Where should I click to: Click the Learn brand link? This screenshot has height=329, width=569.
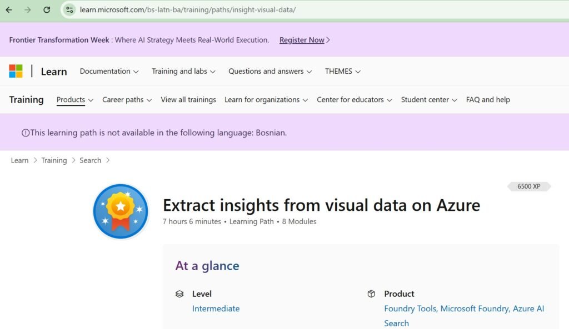pyautogui.click(x=54, y=72)
